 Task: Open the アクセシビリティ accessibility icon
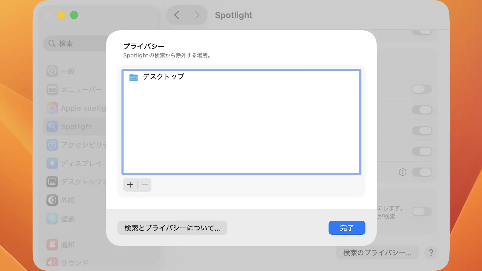click(52, 145)
